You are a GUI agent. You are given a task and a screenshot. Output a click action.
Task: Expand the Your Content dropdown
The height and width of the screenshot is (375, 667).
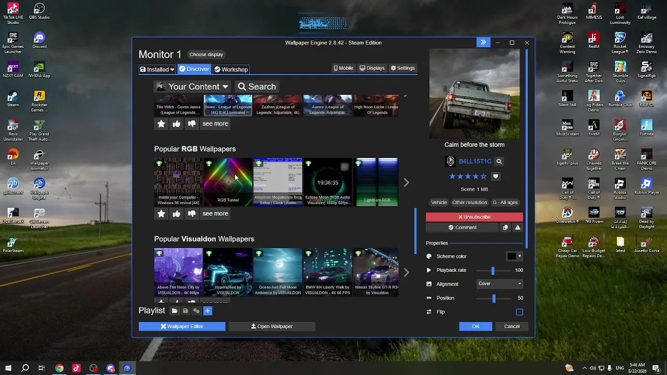tap(193, 86)
